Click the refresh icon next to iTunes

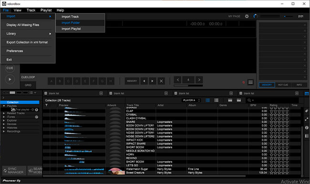[x=37, y=117]
